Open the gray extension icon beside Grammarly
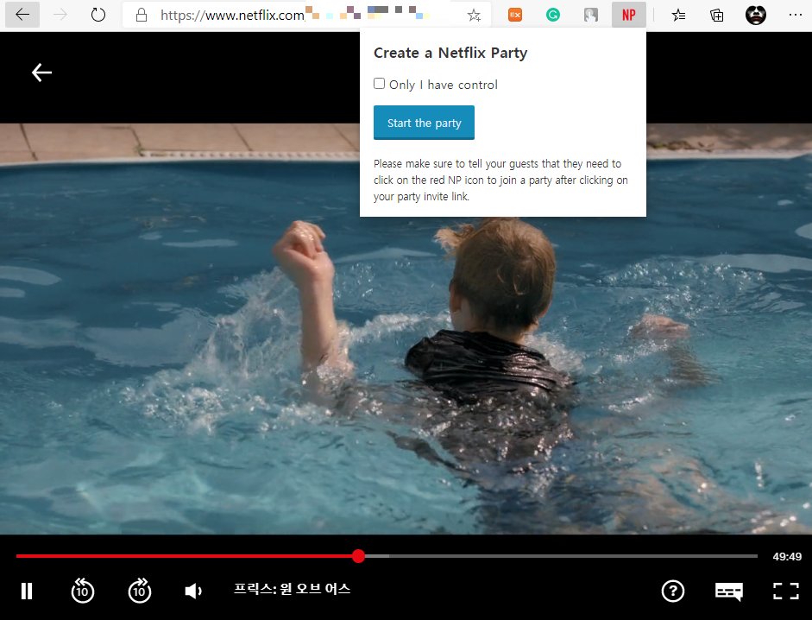Viewport: 812px width, 620px height. (x=591, y=15)
